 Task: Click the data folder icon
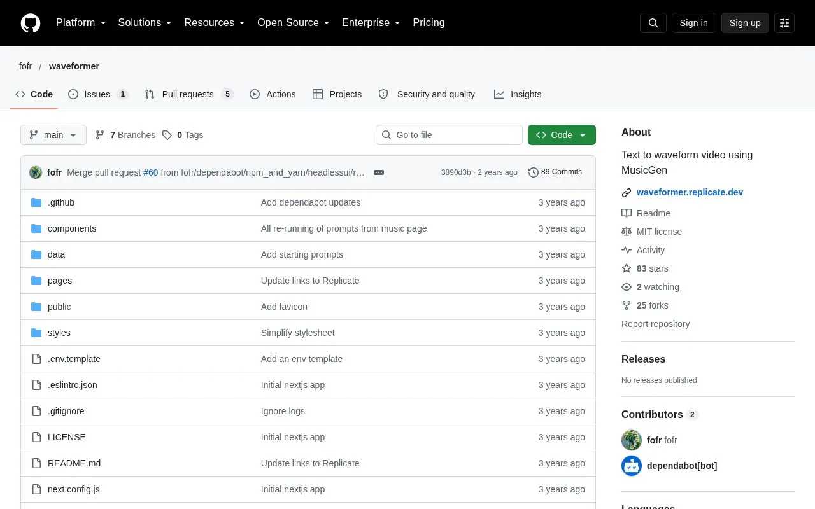pyautogui.click(x=36, y=254)
